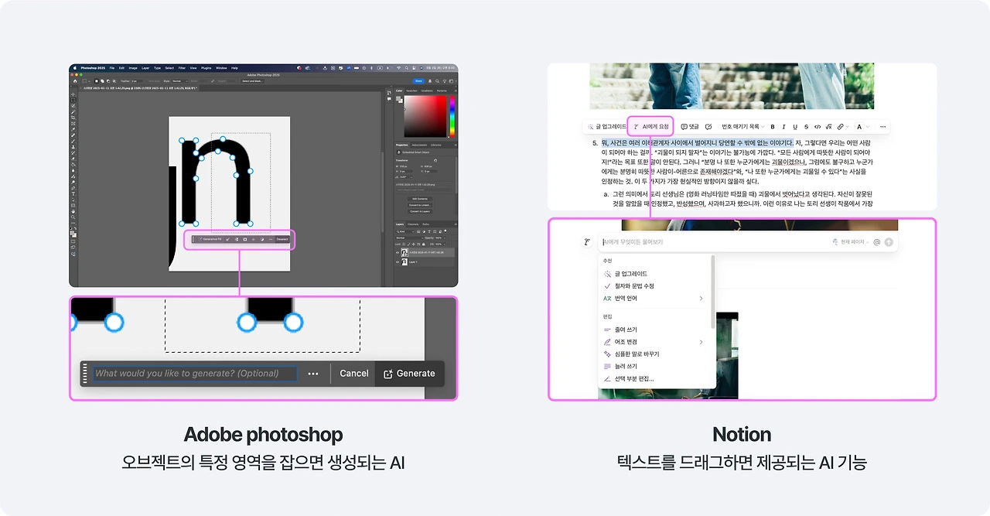990x516 pixels.
Task: Select the Layer 1 thumbnail in Layers panel
Action: (x=405, y=262)
